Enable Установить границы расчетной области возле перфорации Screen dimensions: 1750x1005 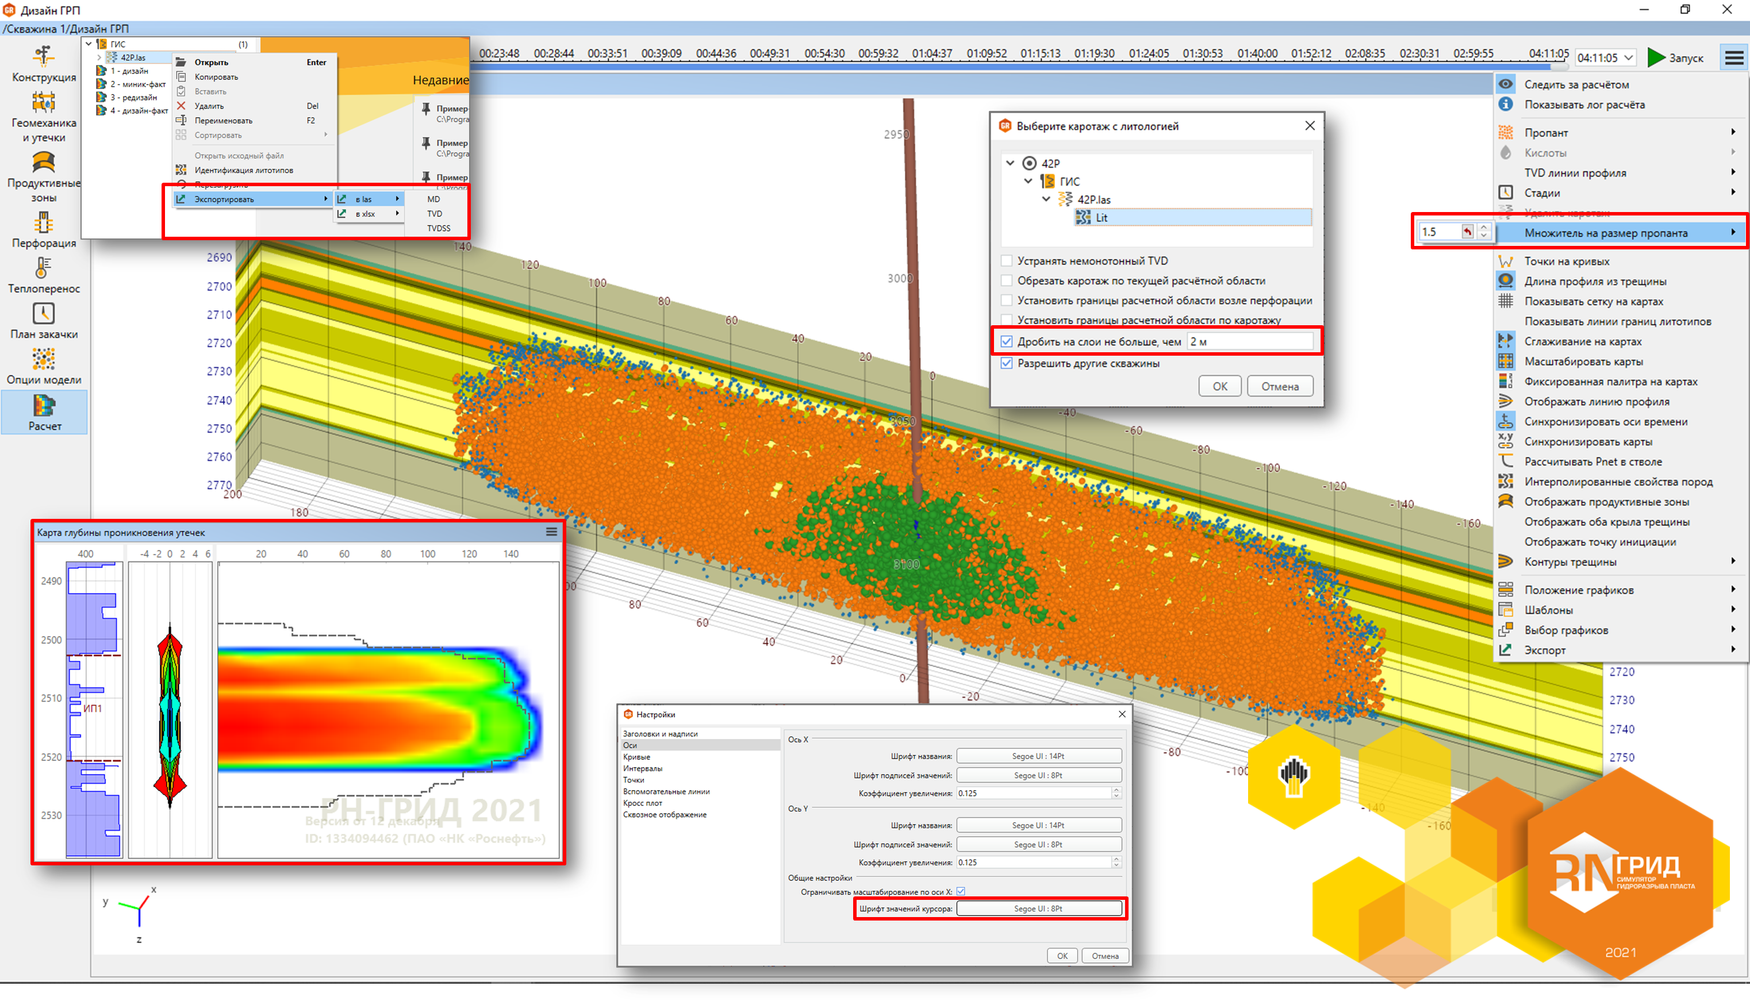tap(1007, 301)
